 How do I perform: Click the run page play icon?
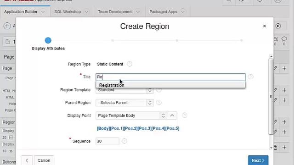pyautogui.click(x=278, y=26)
